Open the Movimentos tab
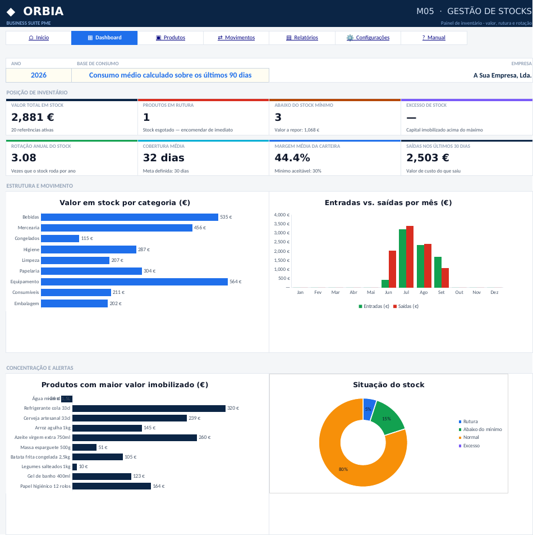533x535 pixels. 236,38
